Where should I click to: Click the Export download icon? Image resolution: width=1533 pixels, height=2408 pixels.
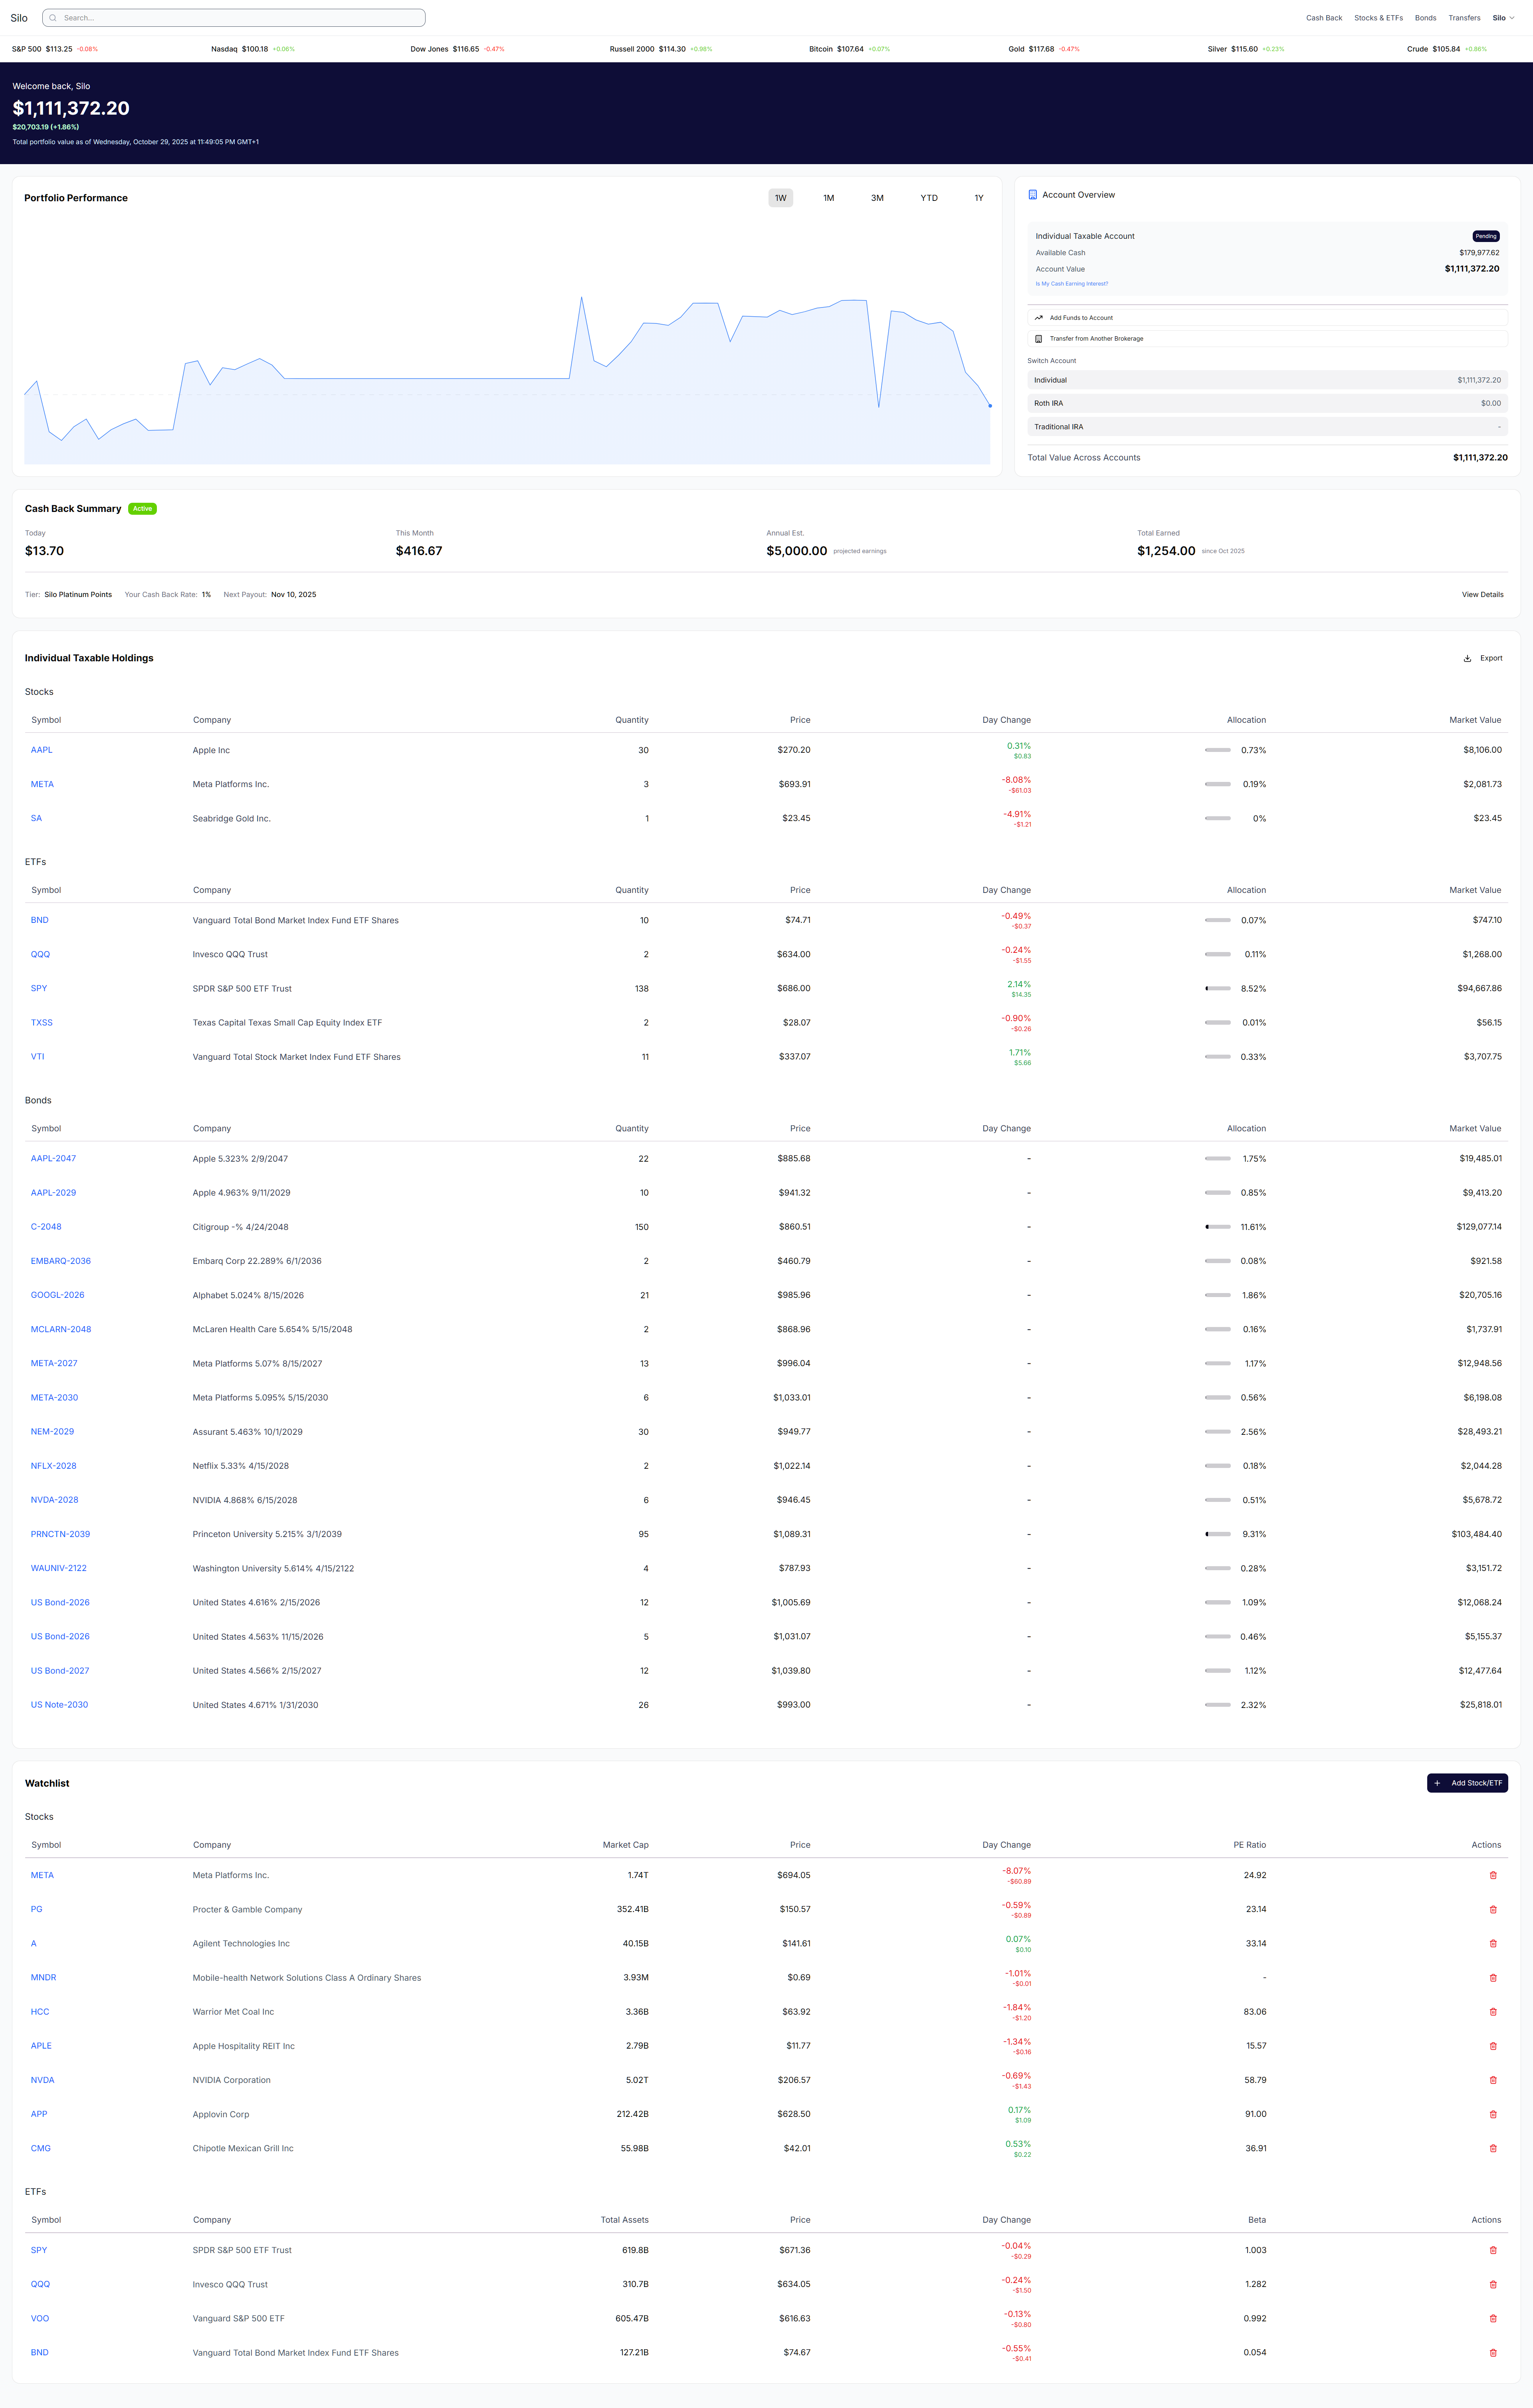(x=1467, y=659)
